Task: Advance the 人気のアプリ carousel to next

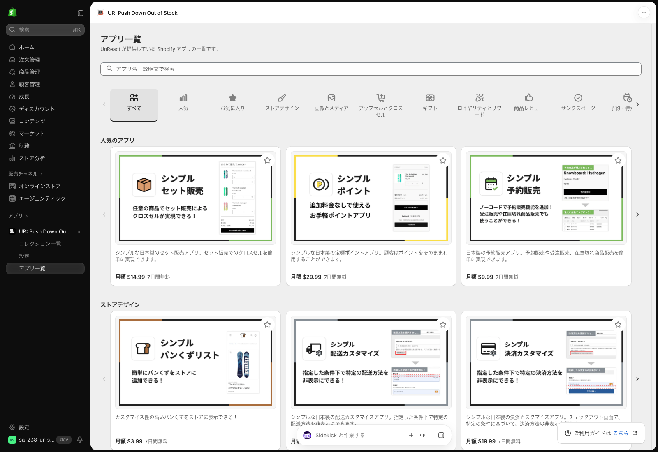Action: point(637,214)
